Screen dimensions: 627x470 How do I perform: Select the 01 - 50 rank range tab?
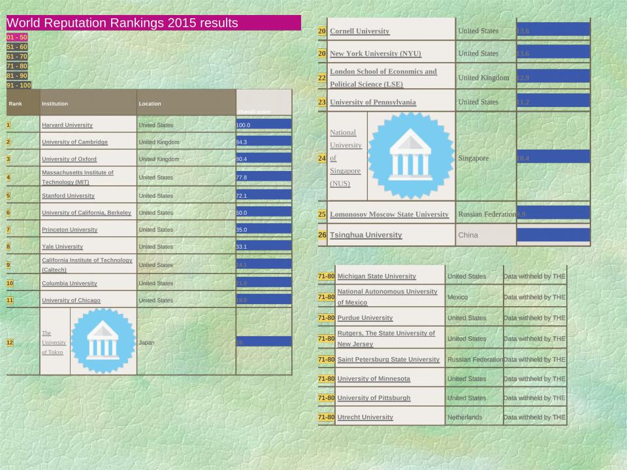(17, 37)
